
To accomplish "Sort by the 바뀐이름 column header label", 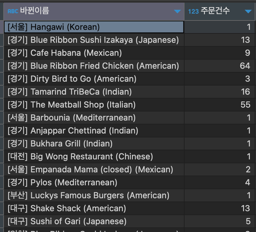I will [x=34, y=11].
